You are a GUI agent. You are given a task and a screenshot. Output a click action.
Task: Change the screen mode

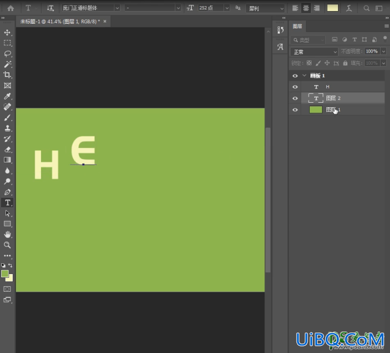pyautogui.click(x=7, y=299)
